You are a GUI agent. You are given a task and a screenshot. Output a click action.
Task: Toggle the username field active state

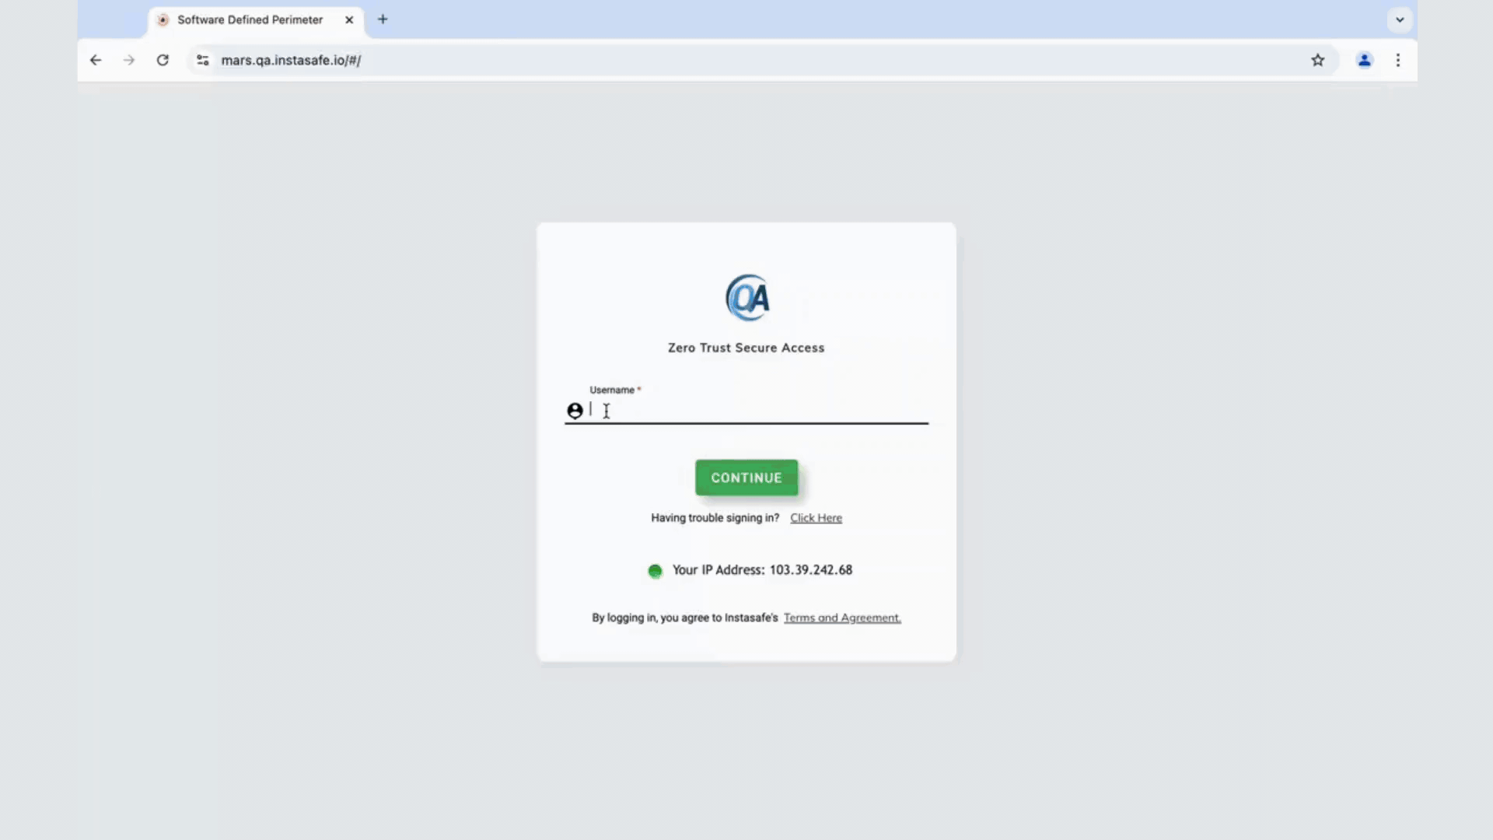coord(746,409)
